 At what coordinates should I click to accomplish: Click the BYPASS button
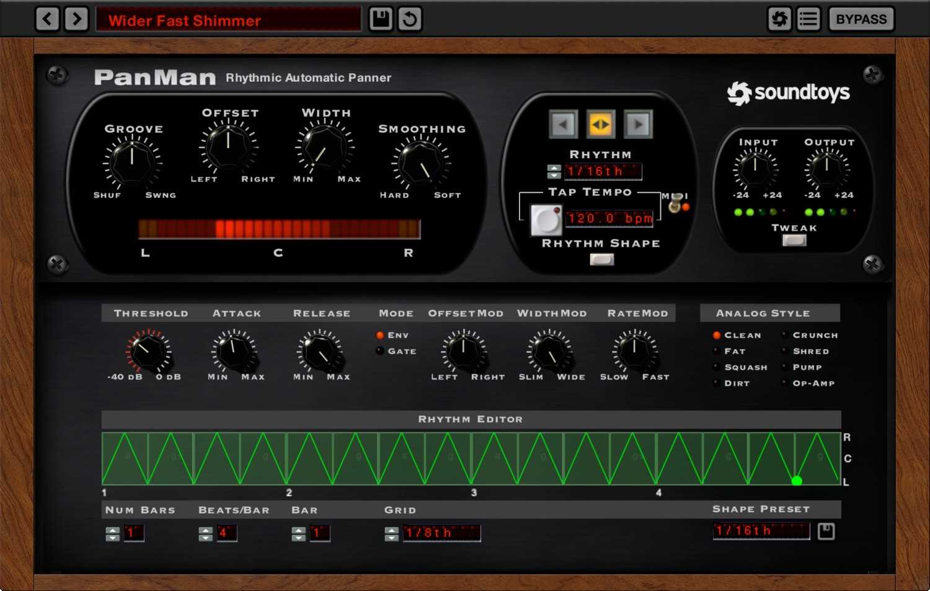861,19
